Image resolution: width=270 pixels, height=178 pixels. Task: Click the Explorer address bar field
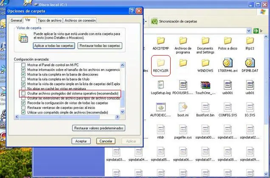point(195,31)
